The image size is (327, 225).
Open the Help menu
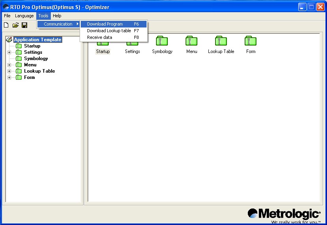(x=57, y=16)
